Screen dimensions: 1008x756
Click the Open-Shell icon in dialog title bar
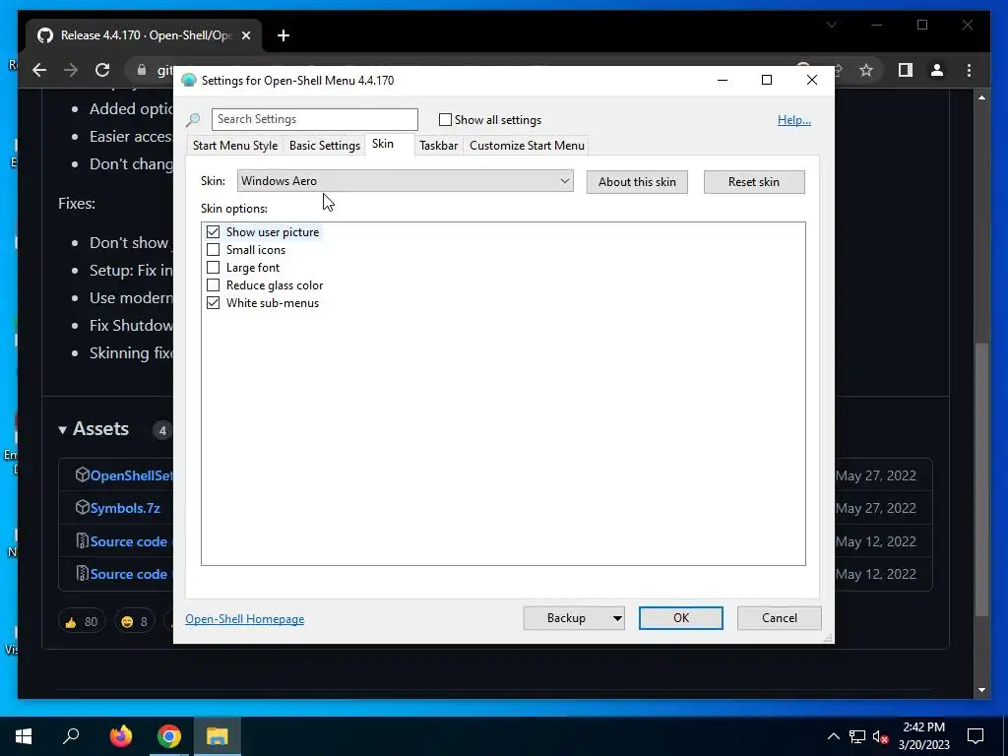[188, 81]
